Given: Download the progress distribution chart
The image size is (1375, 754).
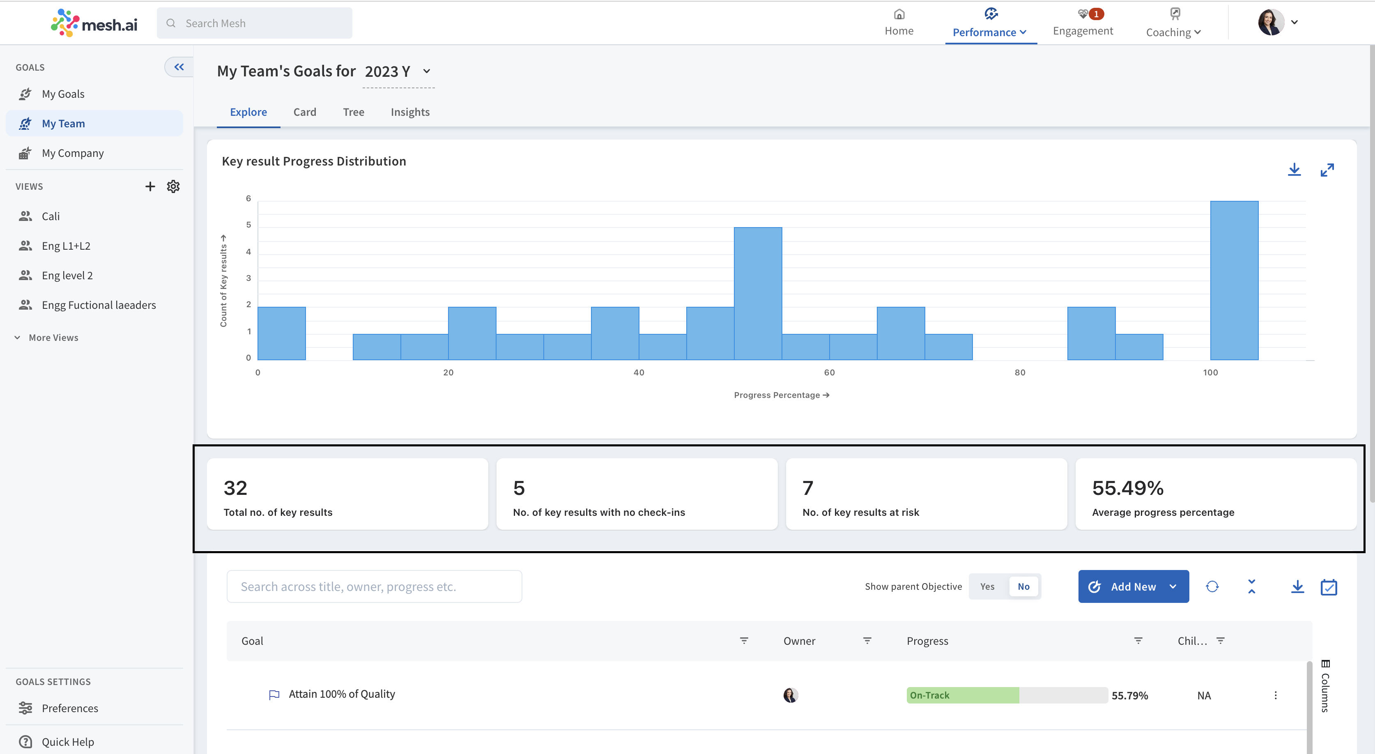Looking at the screenshot, I should click(1295, 170).
